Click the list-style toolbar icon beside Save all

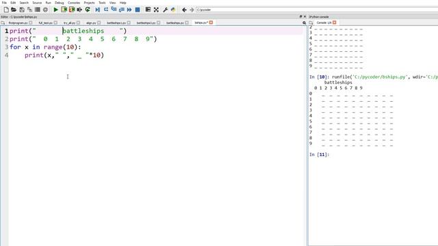tap(38, 10)
